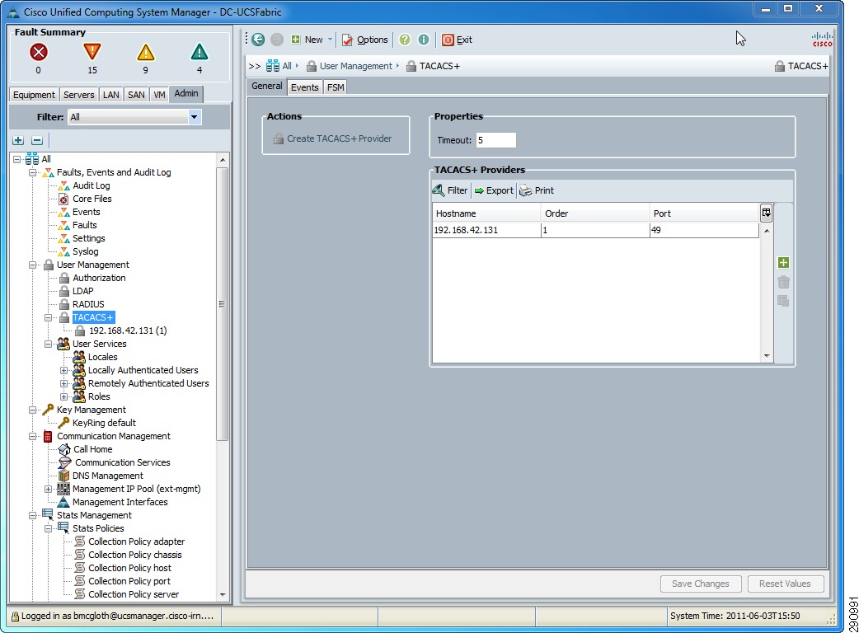This screenshot has width=859, height=633.
Task: Expand all tree nodes with plus icon
Action: pos(18,140)
